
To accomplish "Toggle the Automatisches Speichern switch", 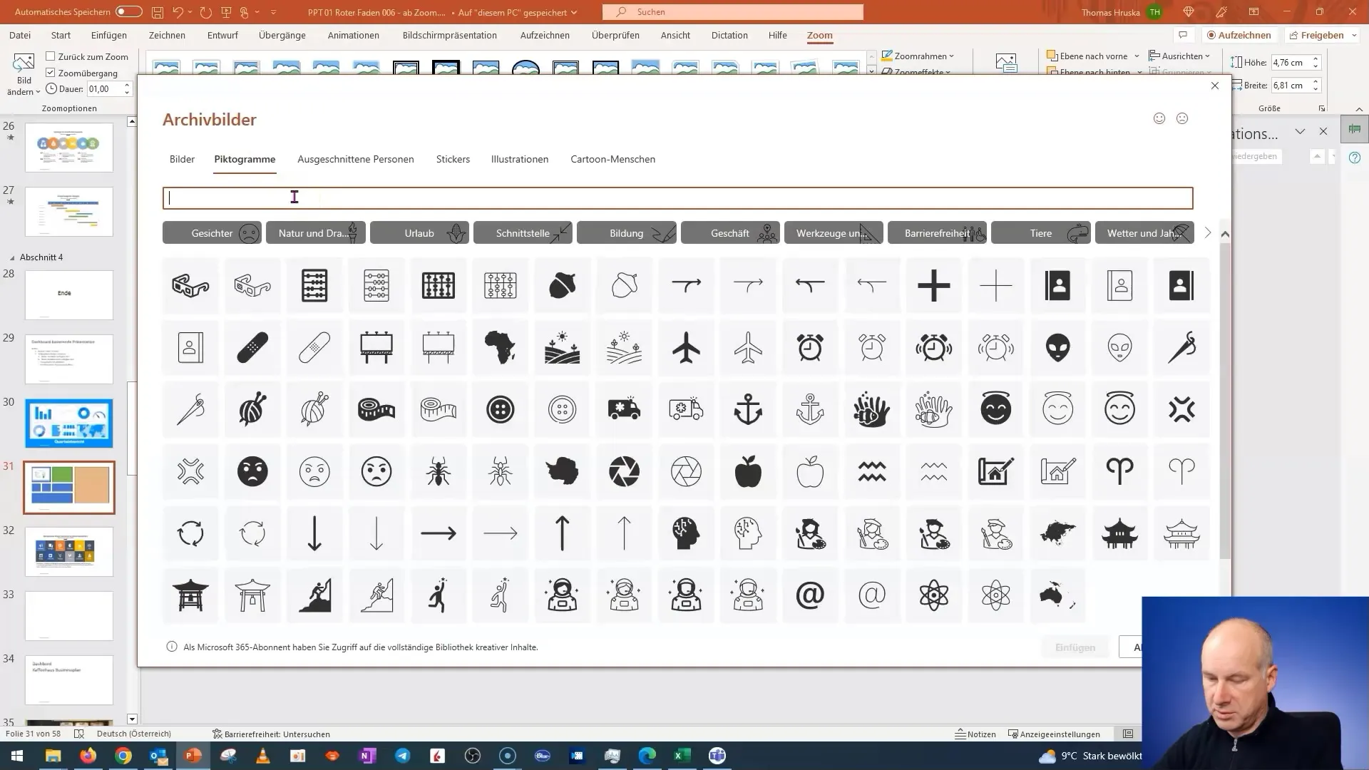I will coord(128,12).
